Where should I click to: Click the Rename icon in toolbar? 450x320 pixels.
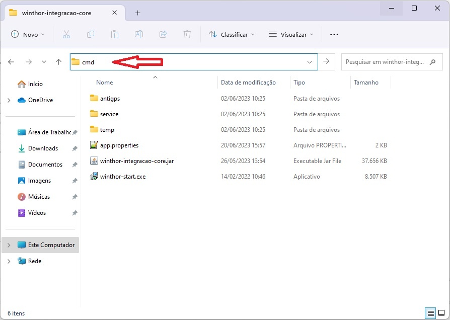pyautogui.click(x=139, y=34)
